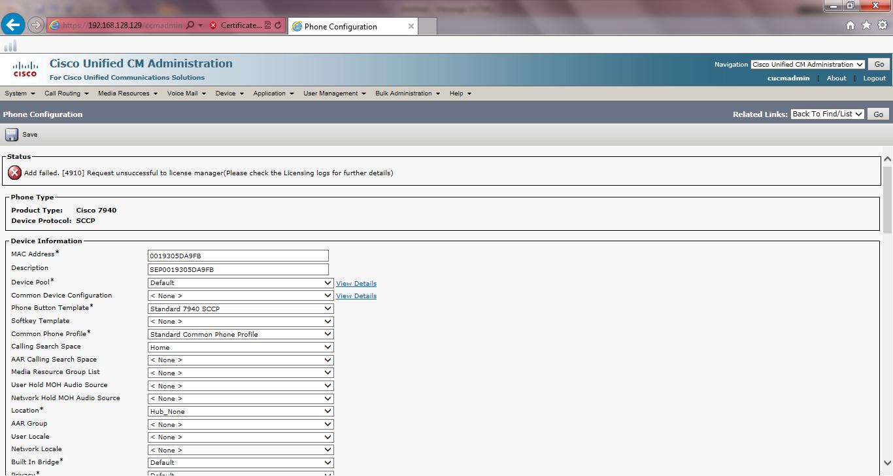The width and height of the screenshot is (893, 476).
Task: Open the browser Home icon
Action: [x=851, y=25]
